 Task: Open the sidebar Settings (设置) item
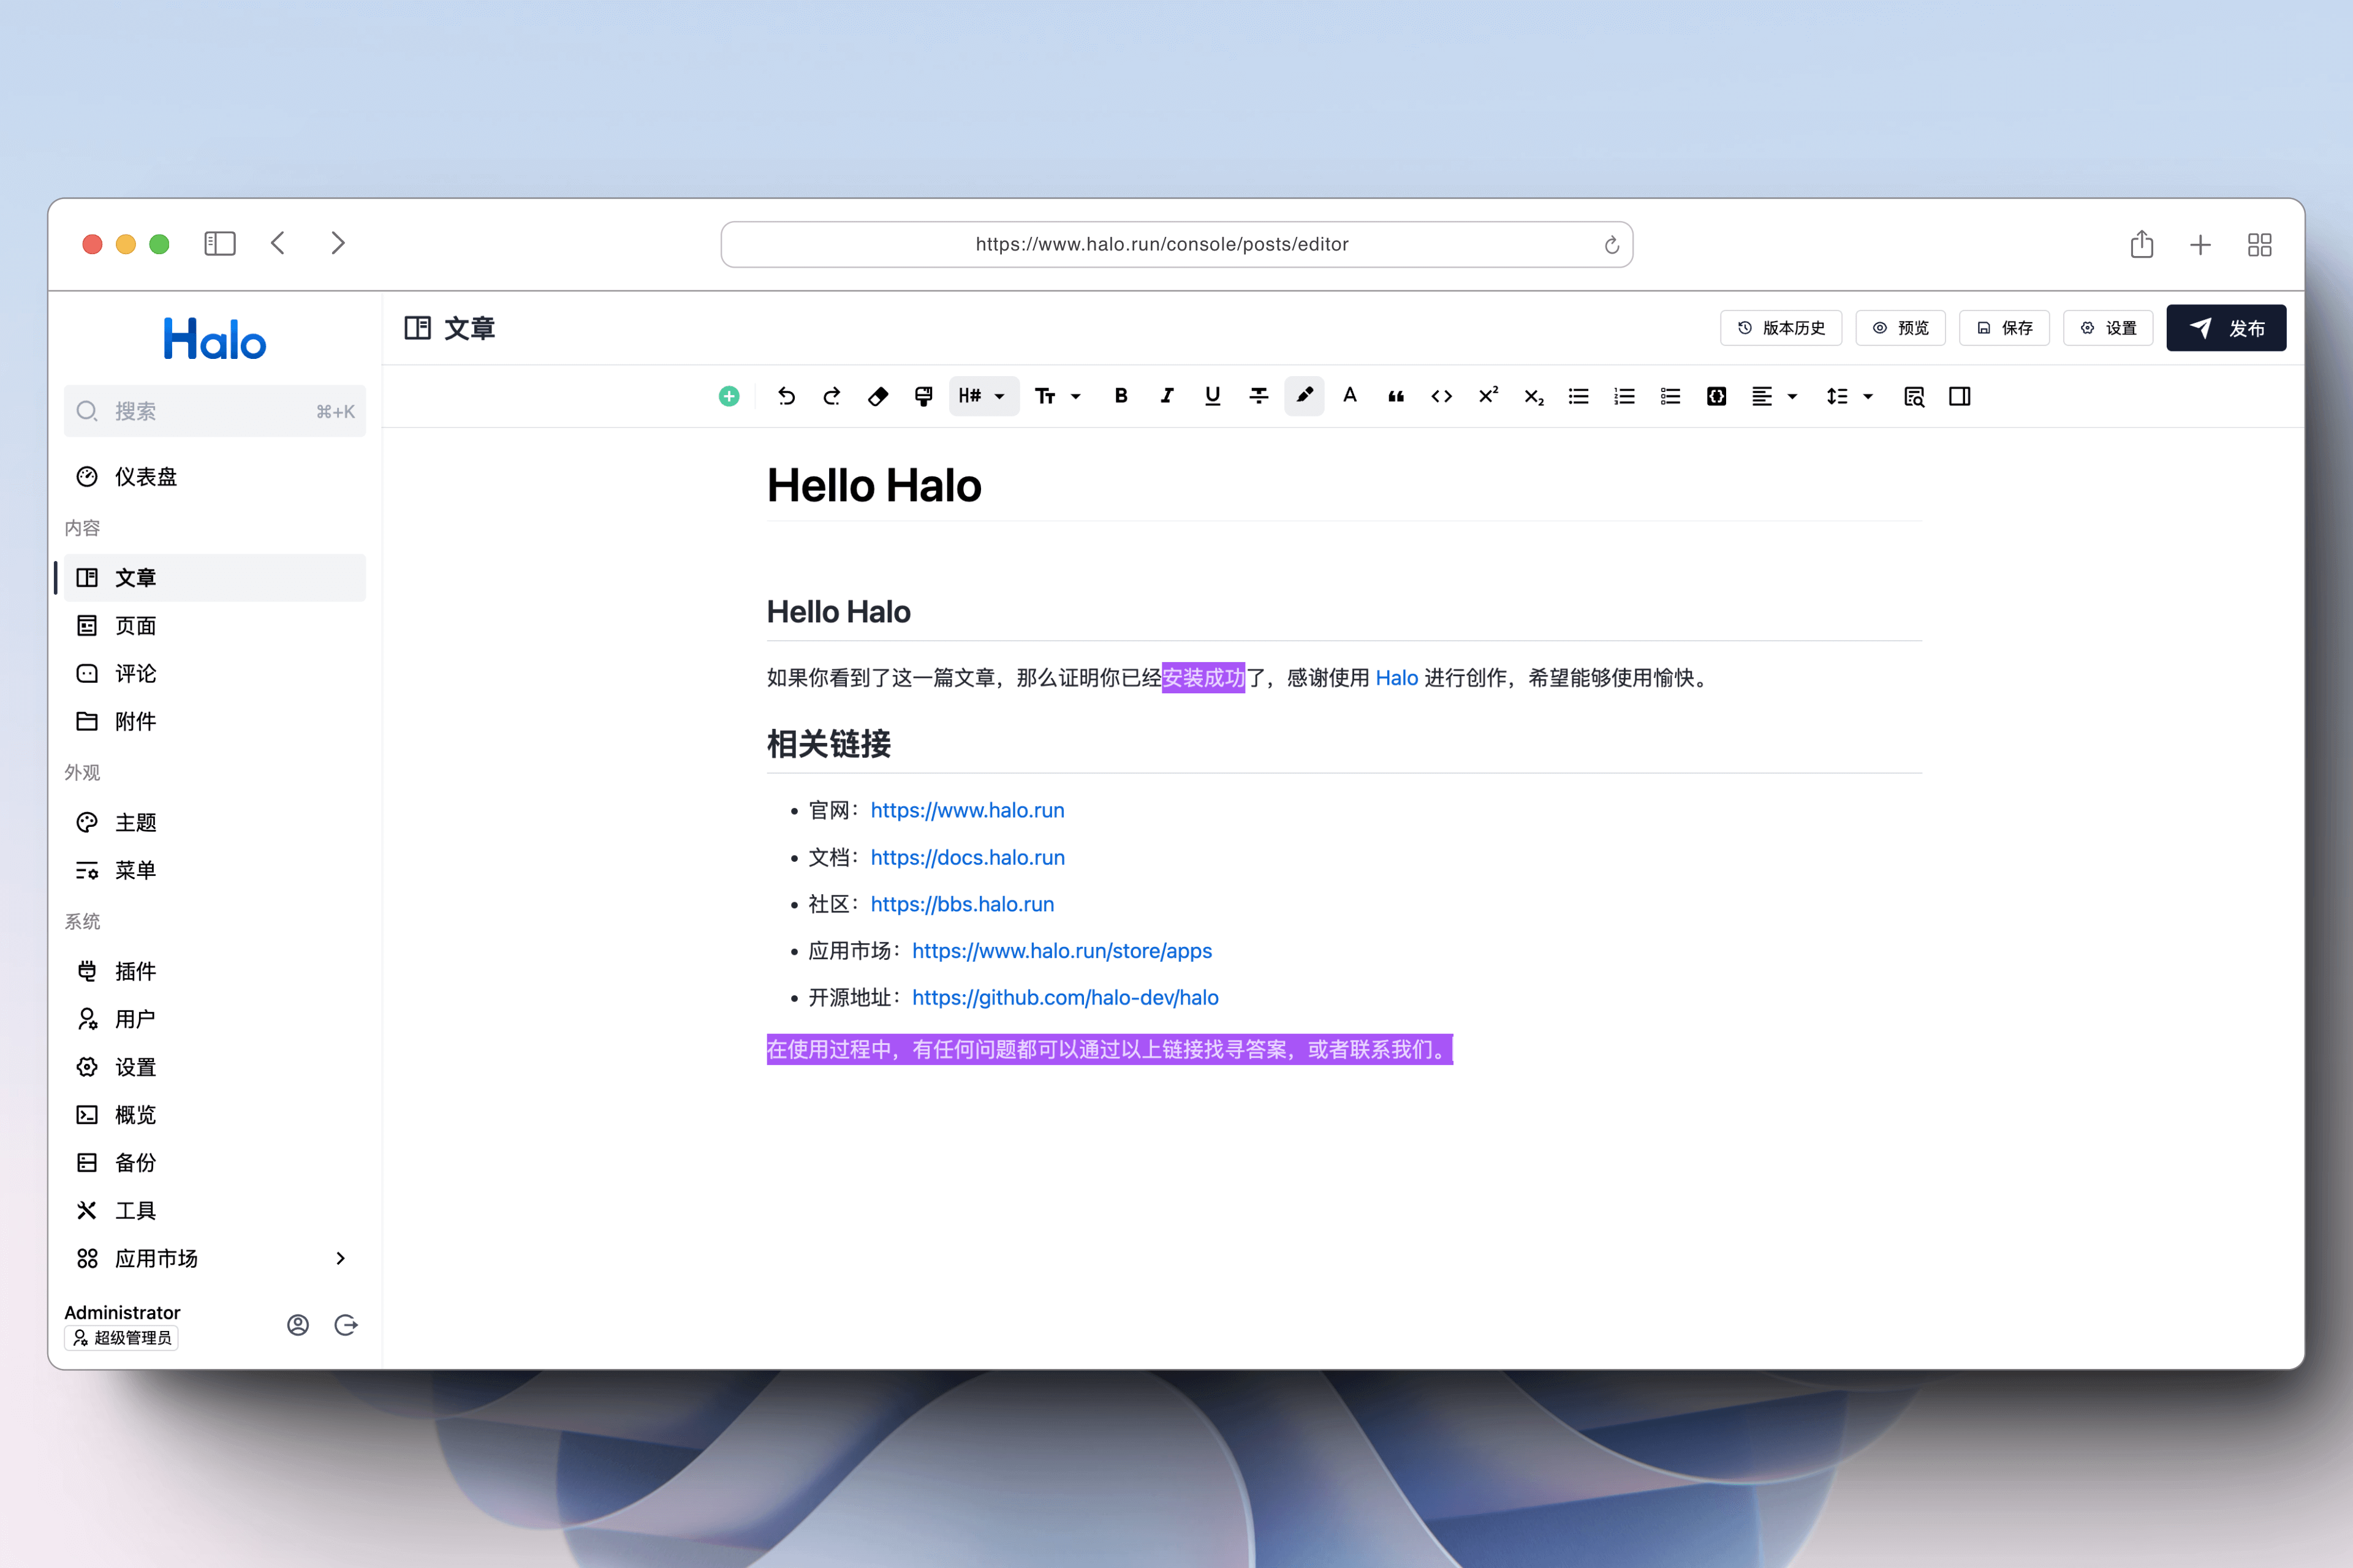[215, 1067]
